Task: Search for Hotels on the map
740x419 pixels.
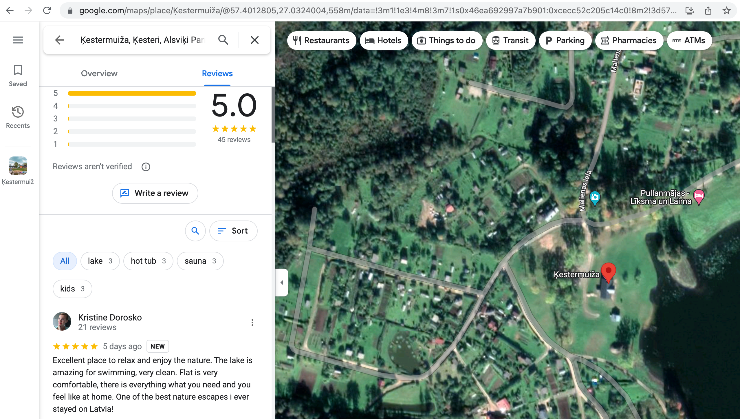Action: pyautogui.click(x=384, y=40)
